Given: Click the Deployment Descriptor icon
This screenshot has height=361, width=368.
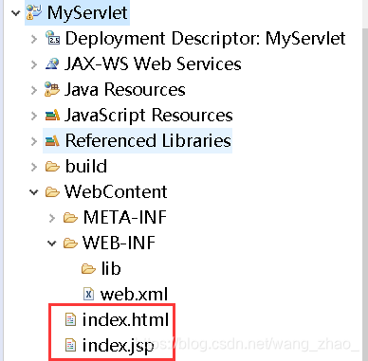Looking at the screenshot, I should 52,38.
